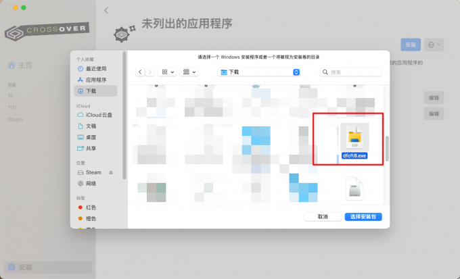Click the search field in the dialog
Screen dimensions: 460x279
[350, 72]
